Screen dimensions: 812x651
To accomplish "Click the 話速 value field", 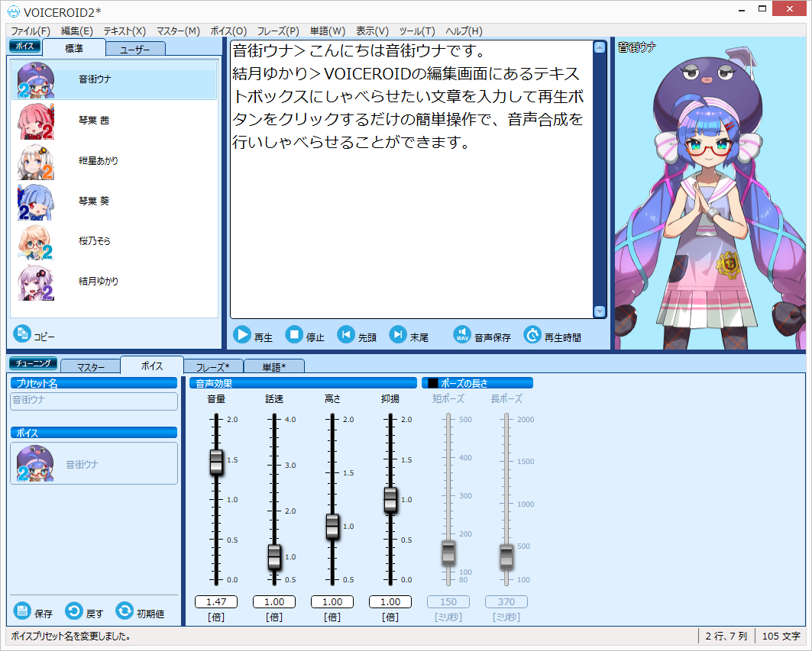I will 274,602.
